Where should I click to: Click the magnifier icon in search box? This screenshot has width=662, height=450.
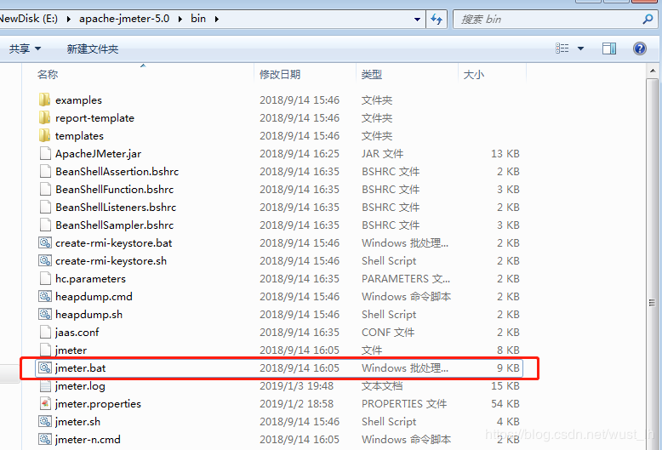click(648, 19)
